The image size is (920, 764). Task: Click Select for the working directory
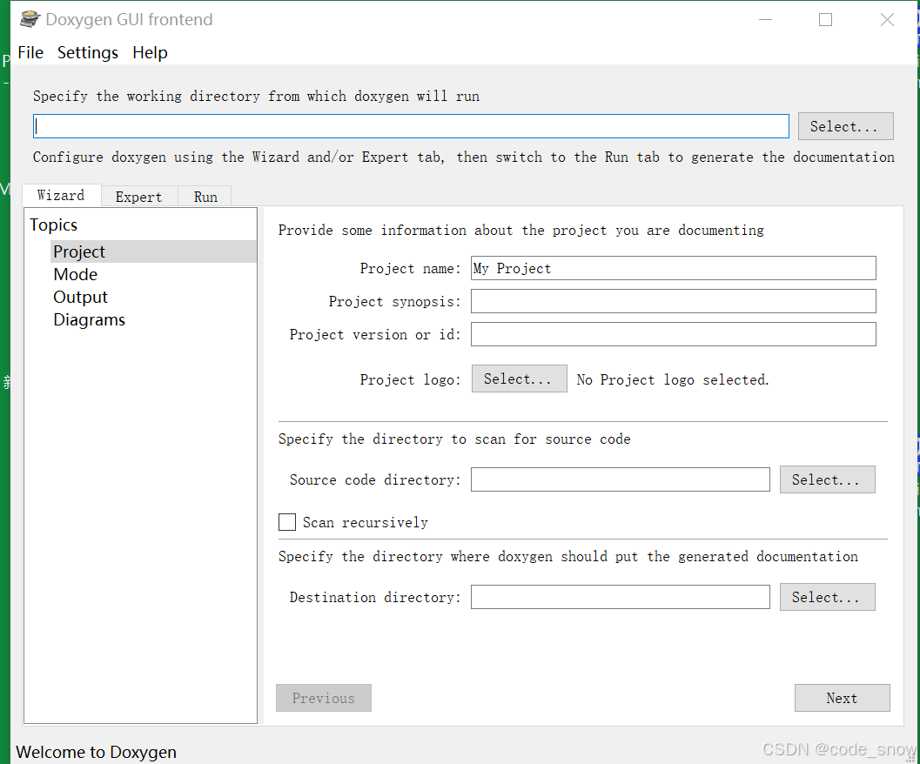pyautogui.click(x=845, y=126)
